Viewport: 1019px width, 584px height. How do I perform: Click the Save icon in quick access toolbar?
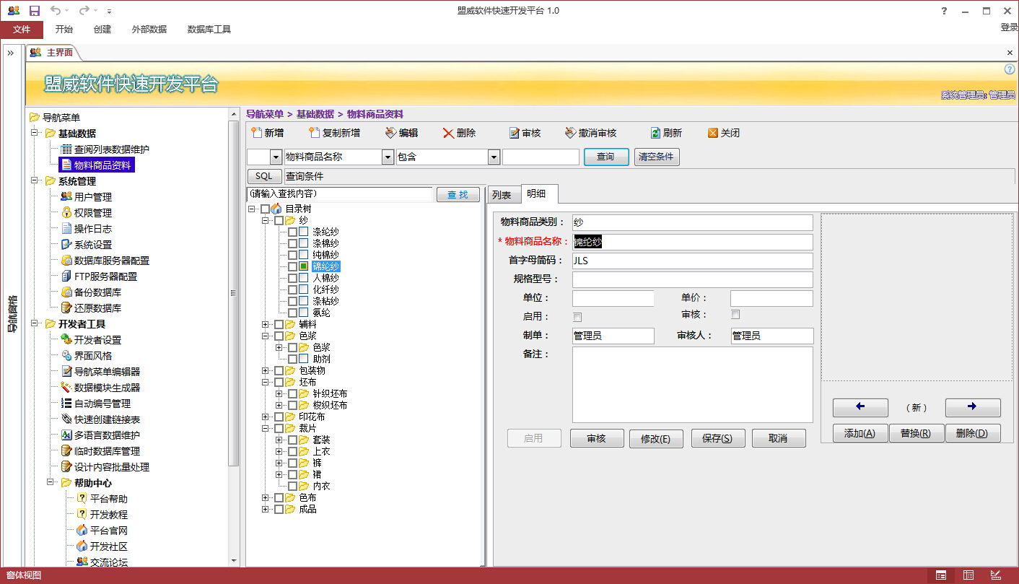(34, 11)
